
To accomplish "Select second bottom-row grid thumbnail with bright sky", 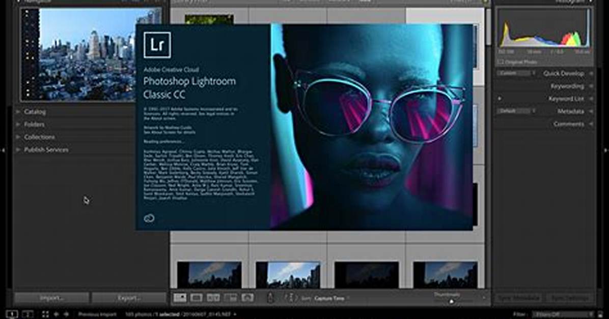I will pos(288,275).
